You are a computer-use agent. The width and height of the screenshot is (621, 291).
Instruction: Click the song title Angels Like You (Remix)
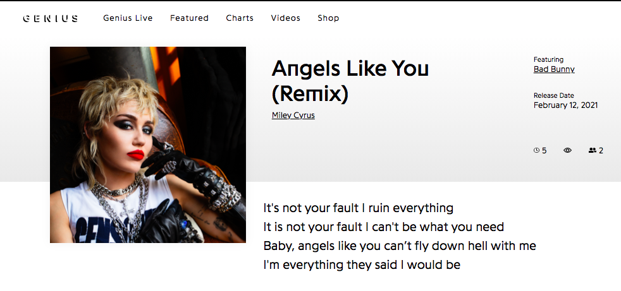pos(350,81)
